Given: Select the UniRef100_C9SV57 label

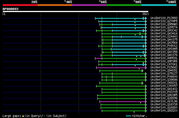Looking at the screenshot, I should tap(164, 86).
